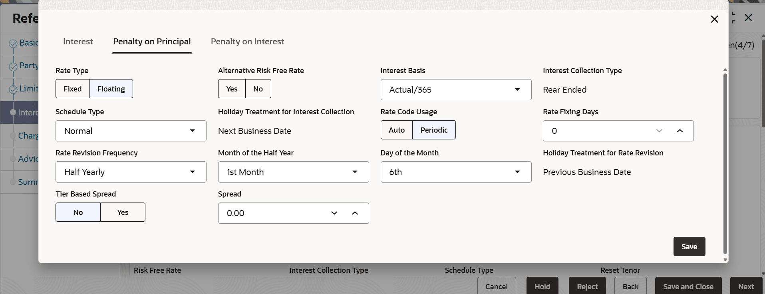Save the penalty on principal settings
This screenshot has height=294, width=765.
point(689,246)
